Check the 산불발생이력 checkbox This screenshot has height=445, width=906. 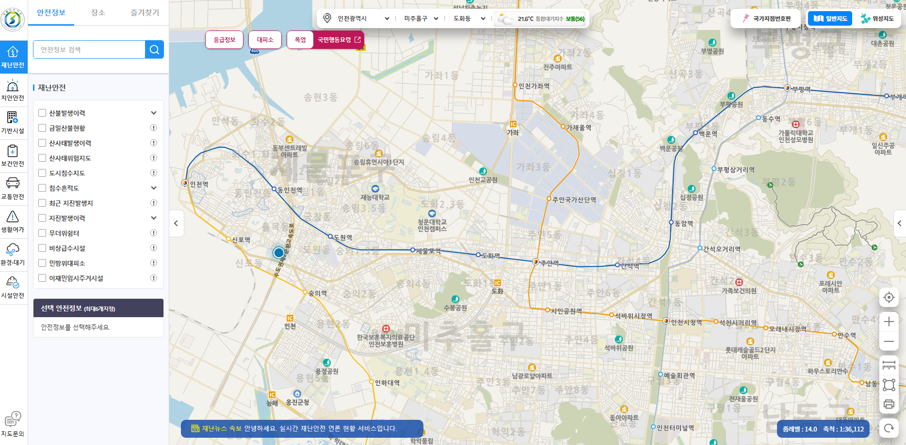[x=42, y=113]
